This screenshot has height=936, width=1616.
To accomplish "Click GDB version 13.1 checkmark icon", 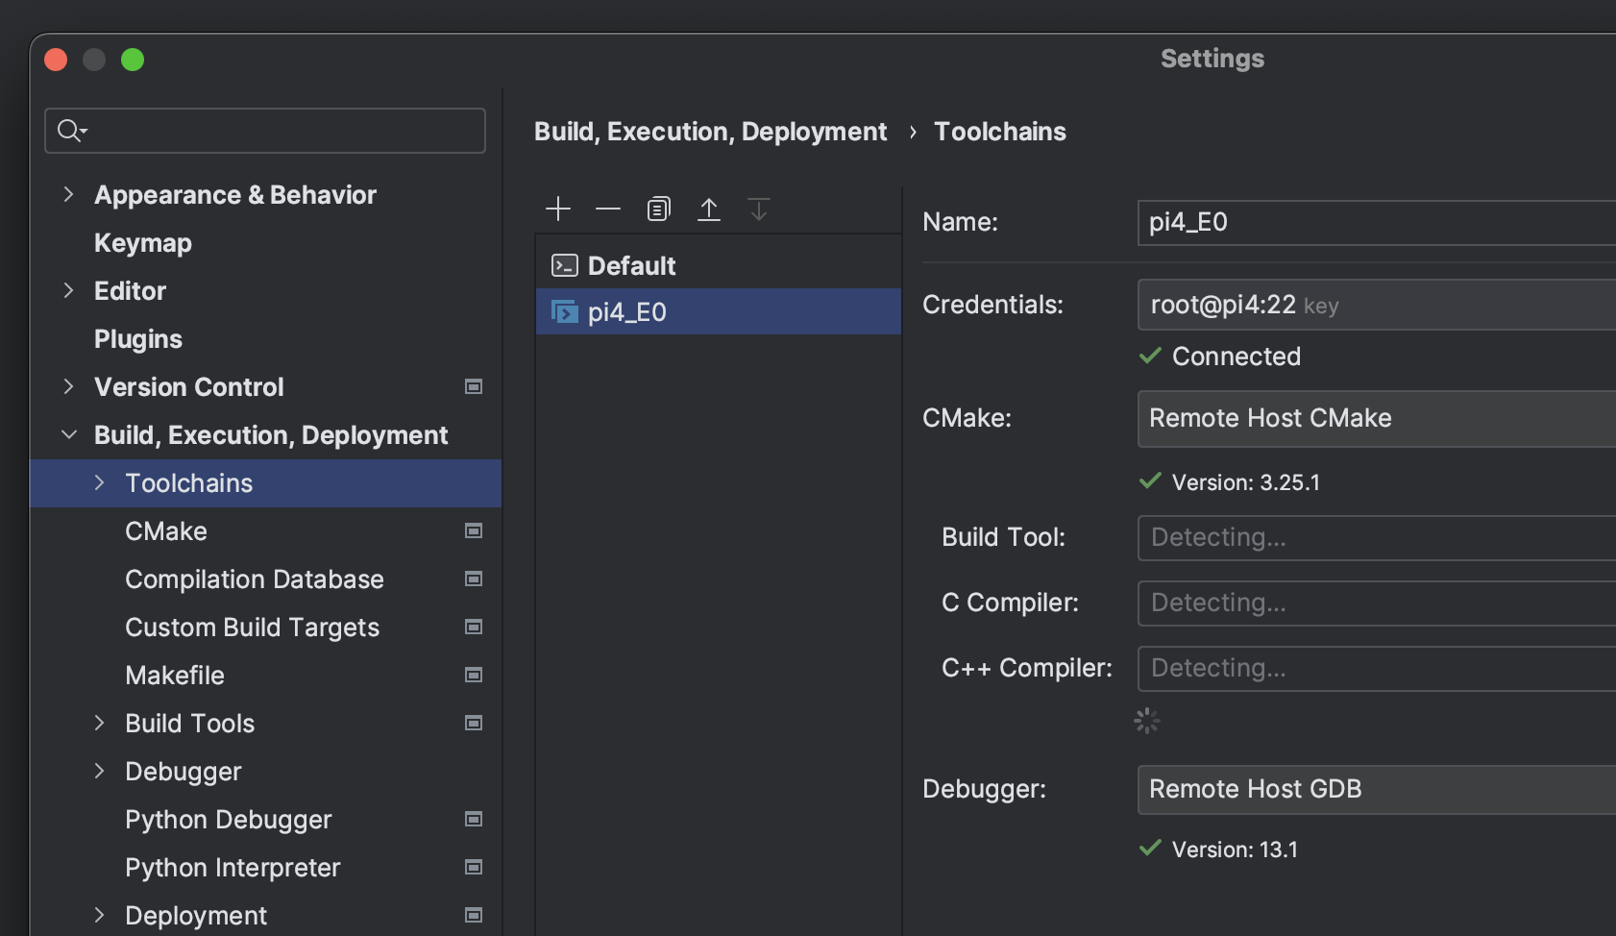I will coord(1150,849).
